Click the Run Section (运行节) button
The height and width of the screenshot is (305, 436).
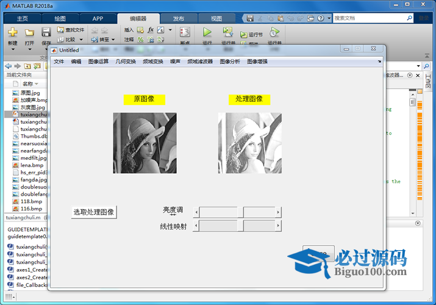[x=251, y=35]
